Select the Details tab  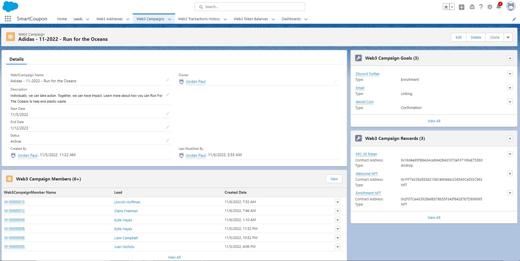coord(17,59)
